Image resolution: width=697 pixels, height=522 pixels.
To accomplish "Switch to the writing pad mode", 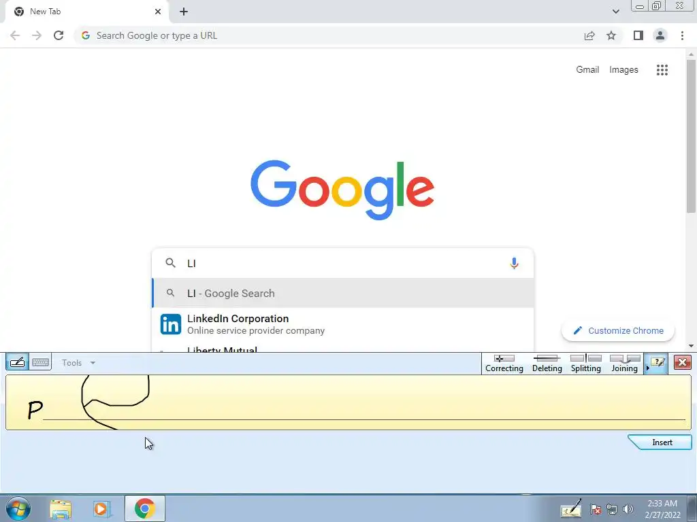I will 17,362.
